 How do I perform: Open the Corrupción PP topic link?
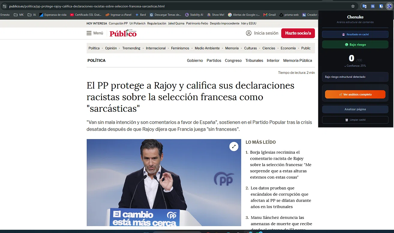click(x=118, y=23)
